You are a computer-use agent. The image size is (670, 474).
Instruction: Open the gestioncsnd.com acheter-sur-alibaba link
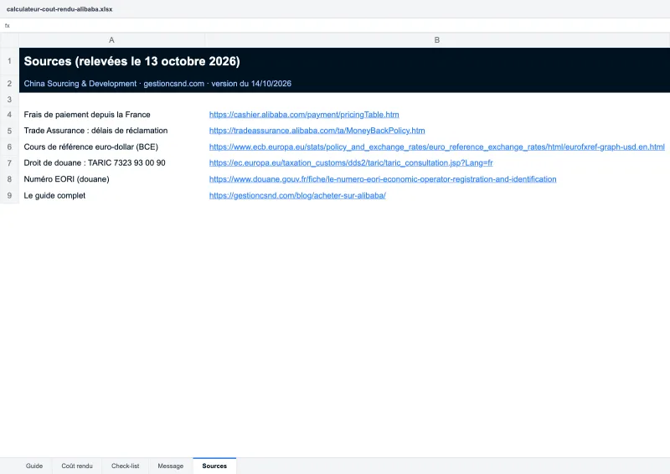pyautogui.click(x=297, y=195)
